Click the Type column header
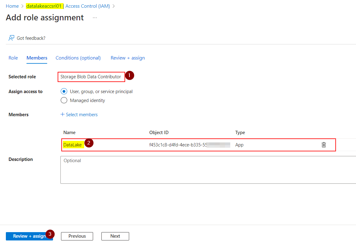The image size is (356, 246). 240,133
